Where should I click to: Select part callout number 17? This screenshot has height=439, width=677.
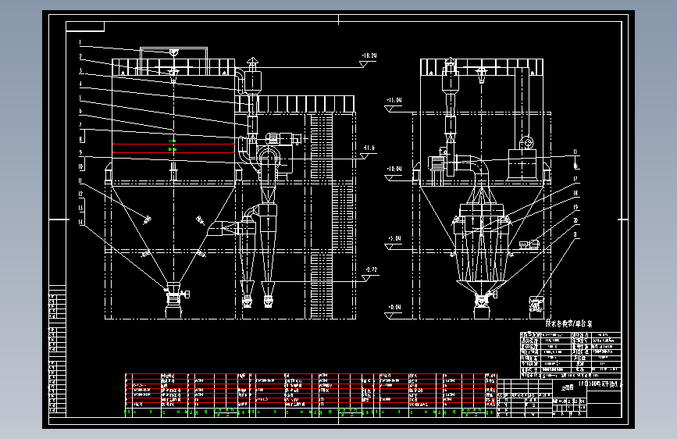pyautogui.click(x=575, y=179)
